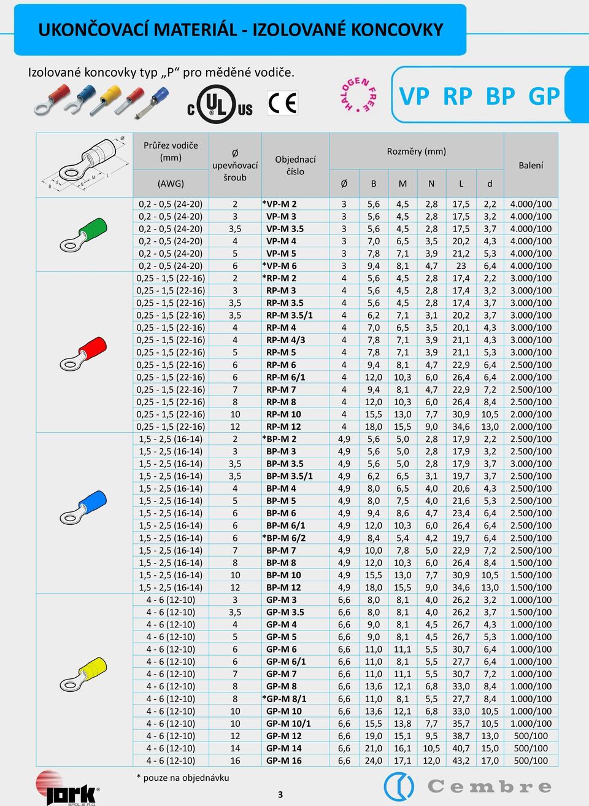Screen dimensions: 589x806
Task: Select order number *VP-M 6
Action: coord(279,266)
